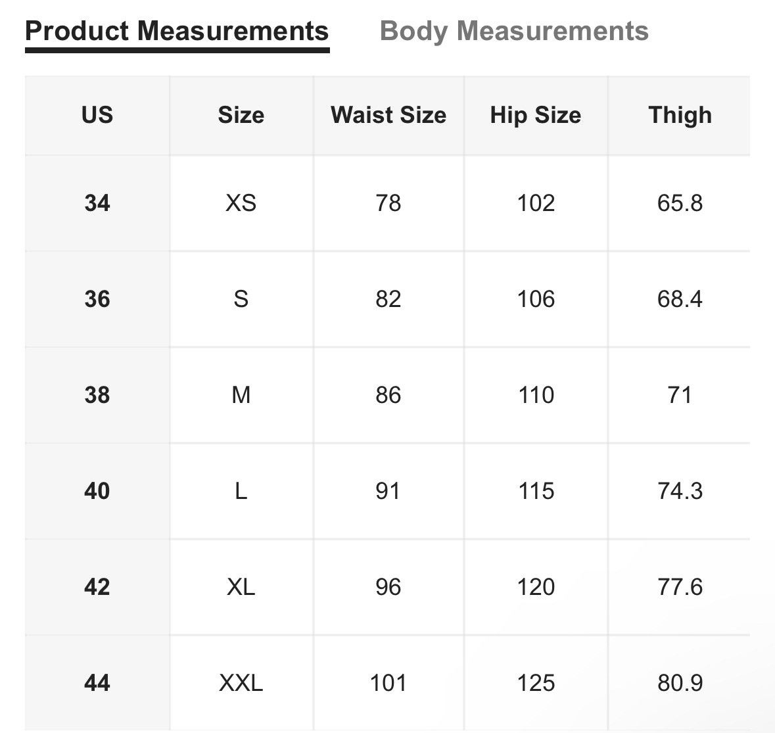Select the US size 44 row label
Image resolution: width=775 pixels, height=733 pixels.
tap(97, 682)
